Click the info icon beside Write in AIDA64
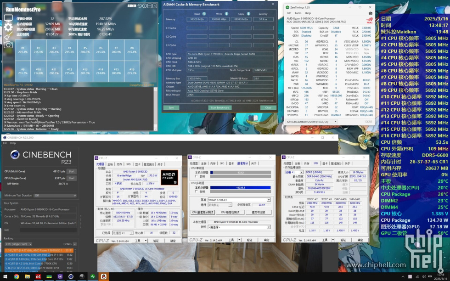The image size is (450, 281). tap(226, 14)
